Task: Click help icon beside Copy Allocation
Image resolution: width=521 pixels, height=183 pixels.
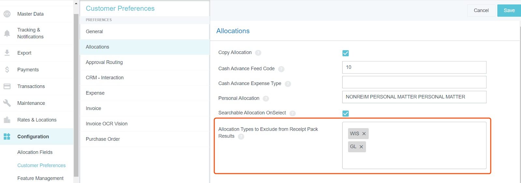Action: tap(258, 53)
